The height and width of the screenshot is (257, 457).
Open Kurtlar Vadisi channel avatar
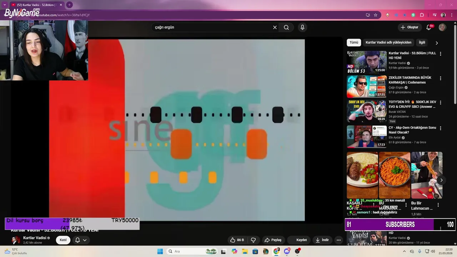click(16, 240)
